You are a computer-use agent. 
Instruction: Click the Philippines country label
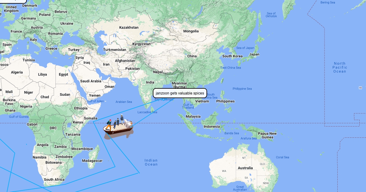pyautogui.click(x=225, y=101)
